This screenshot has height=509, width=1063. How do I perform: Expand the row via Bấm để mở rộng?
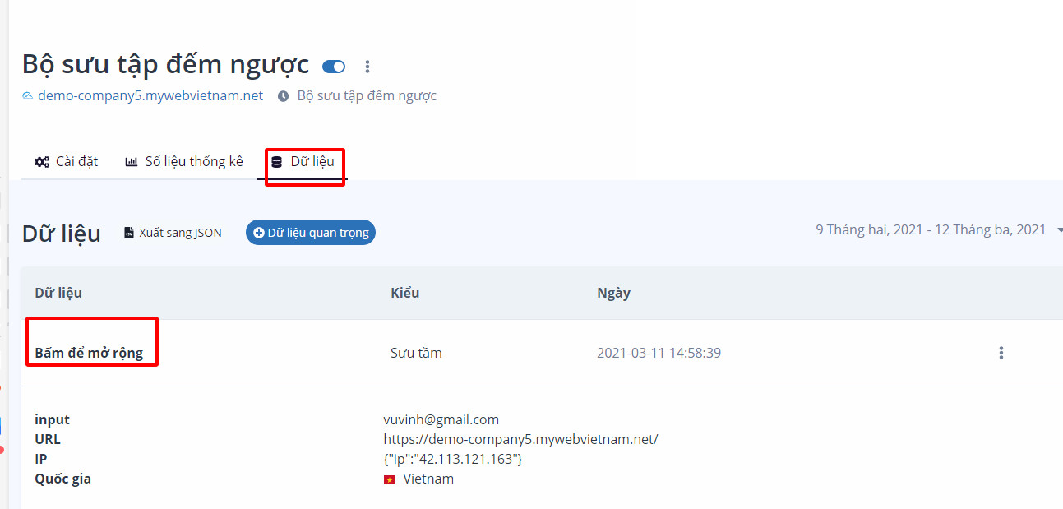tap(89, 353)
